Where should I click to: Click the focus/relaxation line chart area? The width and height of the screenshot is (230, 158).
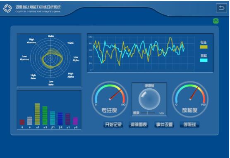[x=144, y=53]
